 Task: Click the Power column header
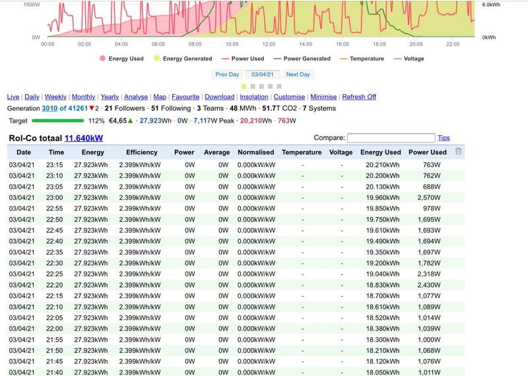pos(184,152)
